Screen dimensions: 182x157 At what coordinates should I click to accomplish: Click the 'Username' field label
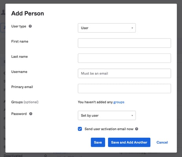pos(19,72)
